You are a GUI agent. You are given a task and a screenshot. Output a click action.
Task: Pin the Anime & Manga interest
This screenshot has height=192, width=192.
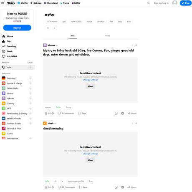[x=30, y=83]
